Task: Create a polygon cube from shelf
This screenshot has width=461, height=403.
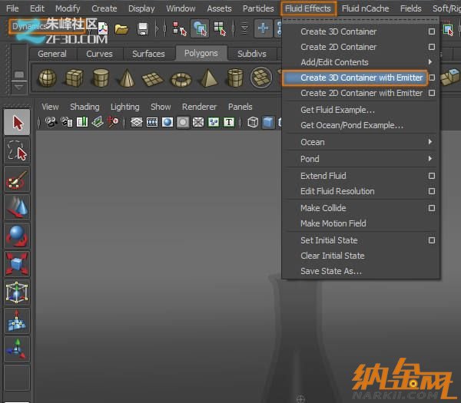Action: (x=74, y=78)
